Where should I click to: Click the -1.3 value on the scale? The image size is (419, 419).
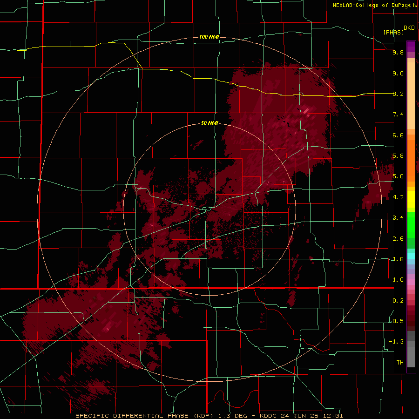point(397,342)
